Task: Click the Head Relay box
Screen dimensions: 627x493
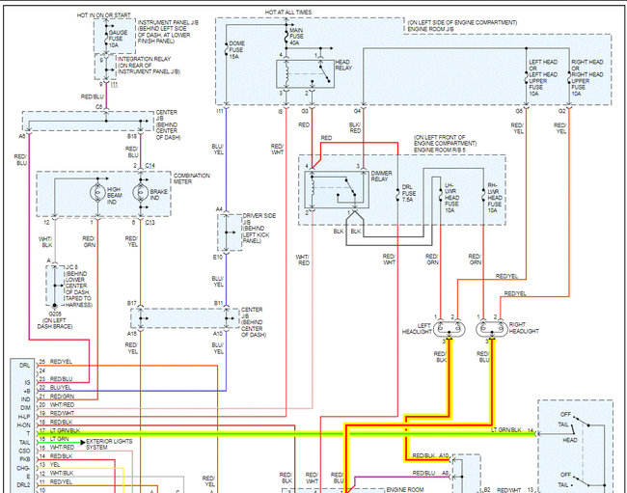Action: coord(305,74)
